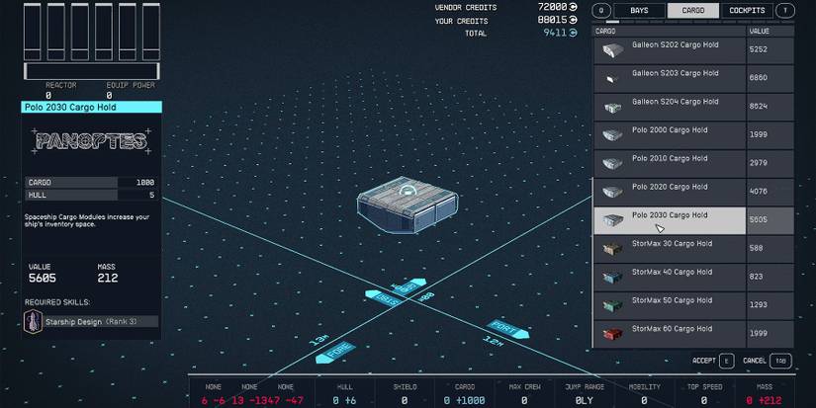The height and width of the screenshot is (408, 816).
Task: Click the Galleon S202 Cargo Hold thumbnail icon
Action: [x=612, y=50]
